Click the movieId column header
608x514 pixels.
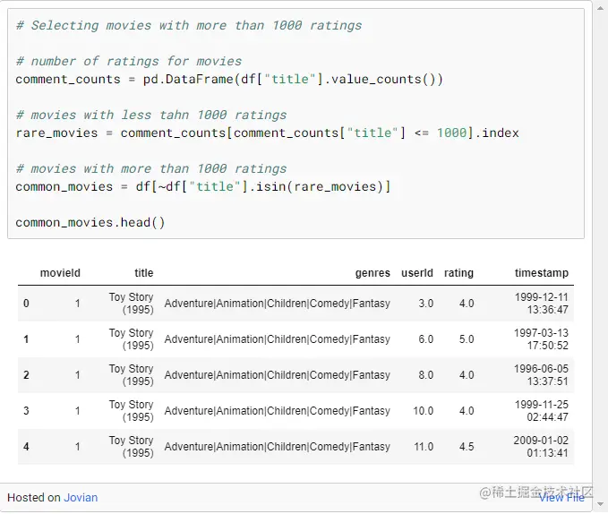[60, 273]
